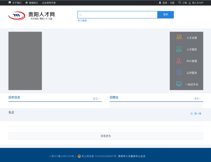Click the orange 人才派遣 people icon
Screen dimensions: 211x162
(179, 37)
